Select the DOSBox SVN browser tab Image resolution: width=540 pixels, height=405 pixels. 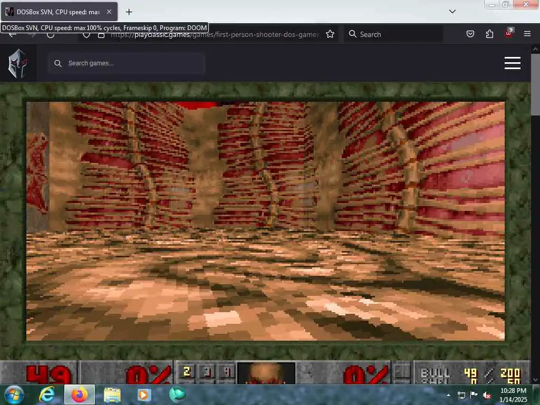click(x=59, y=12)
